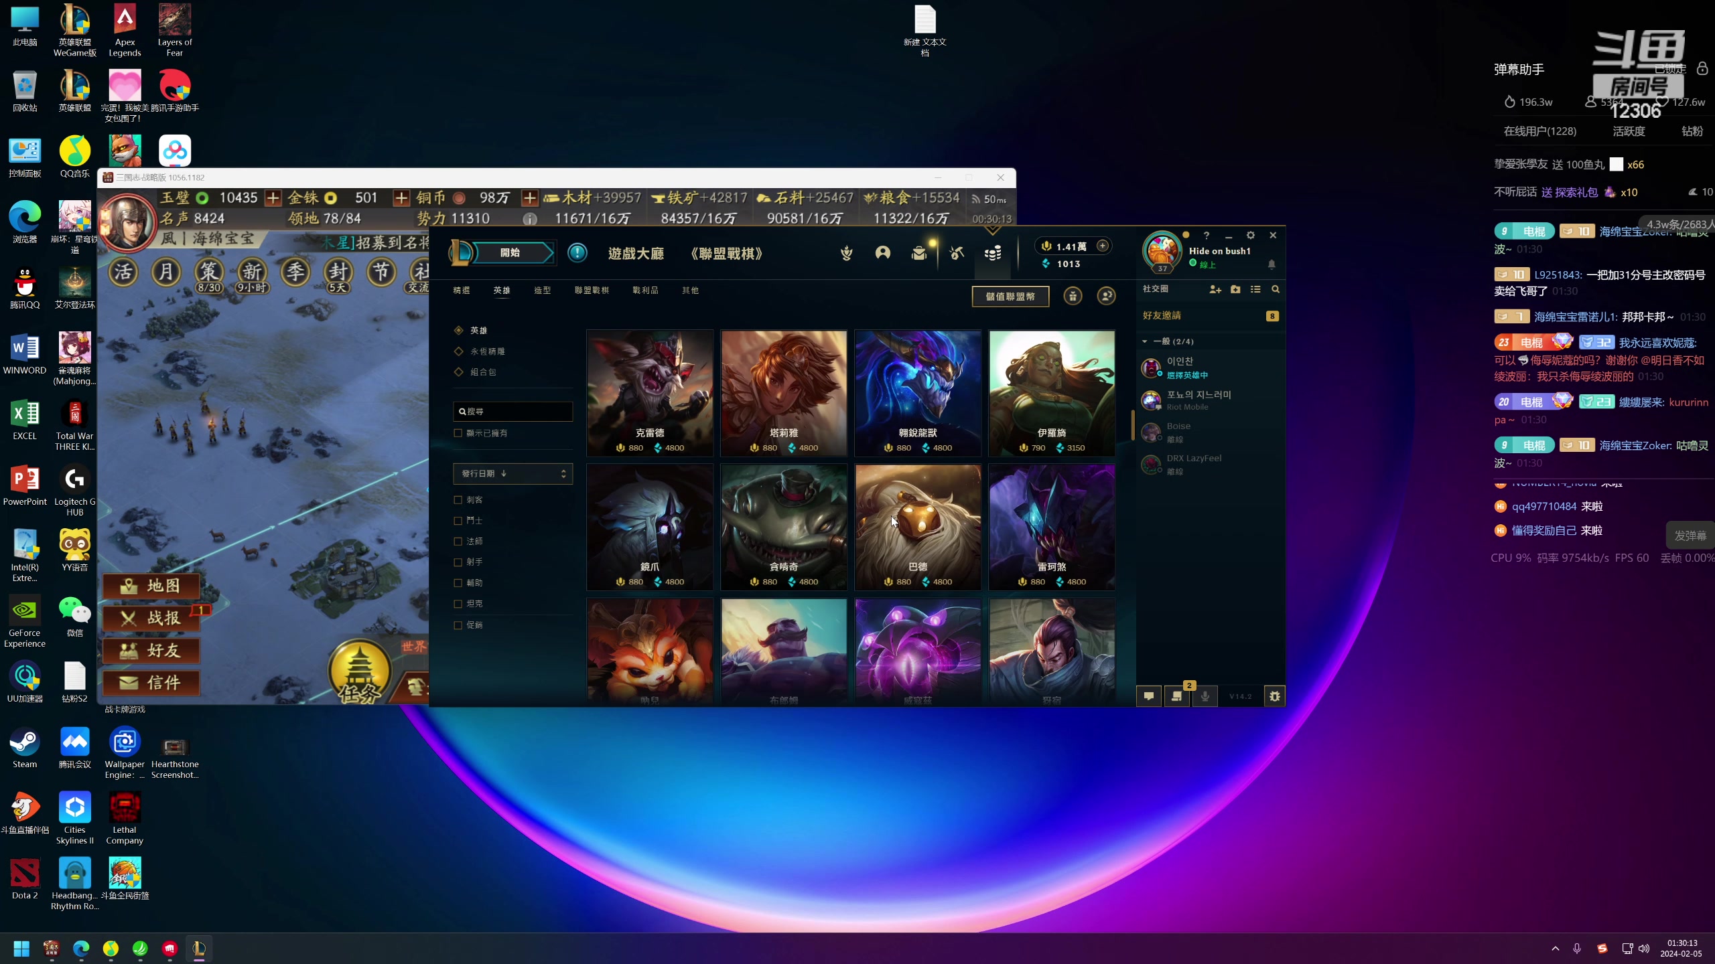Open the chat bubble icon at bottom of social panel

point(1149,696)
